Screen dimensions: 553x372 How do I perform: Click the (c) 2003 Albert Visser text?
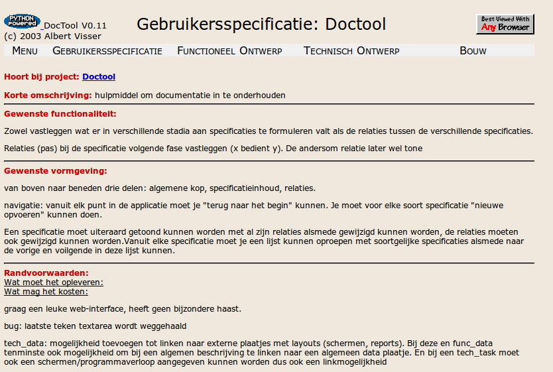[x=52, y=36]
